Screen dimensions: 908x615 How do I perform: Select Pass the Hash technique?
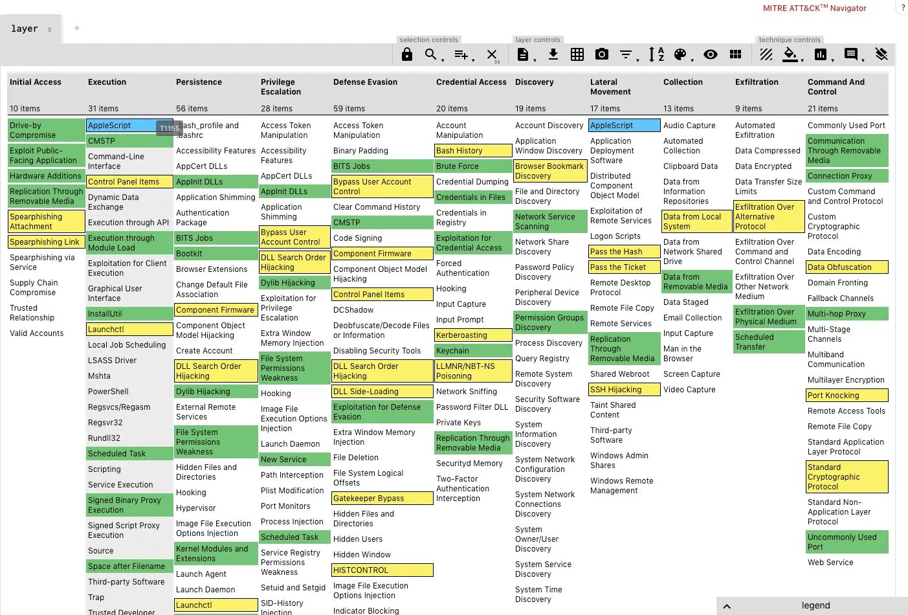pyautogui.click(x=625, y=252)
